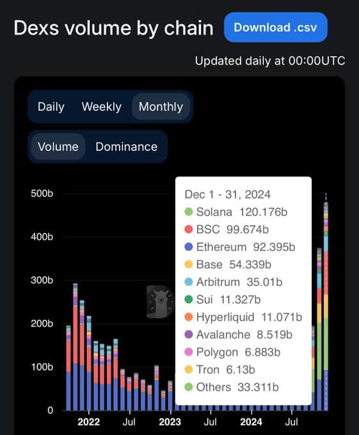Click the orange Hyperliquid legend dot
This screenshot has width=359, height=435.
click(189, 317)
